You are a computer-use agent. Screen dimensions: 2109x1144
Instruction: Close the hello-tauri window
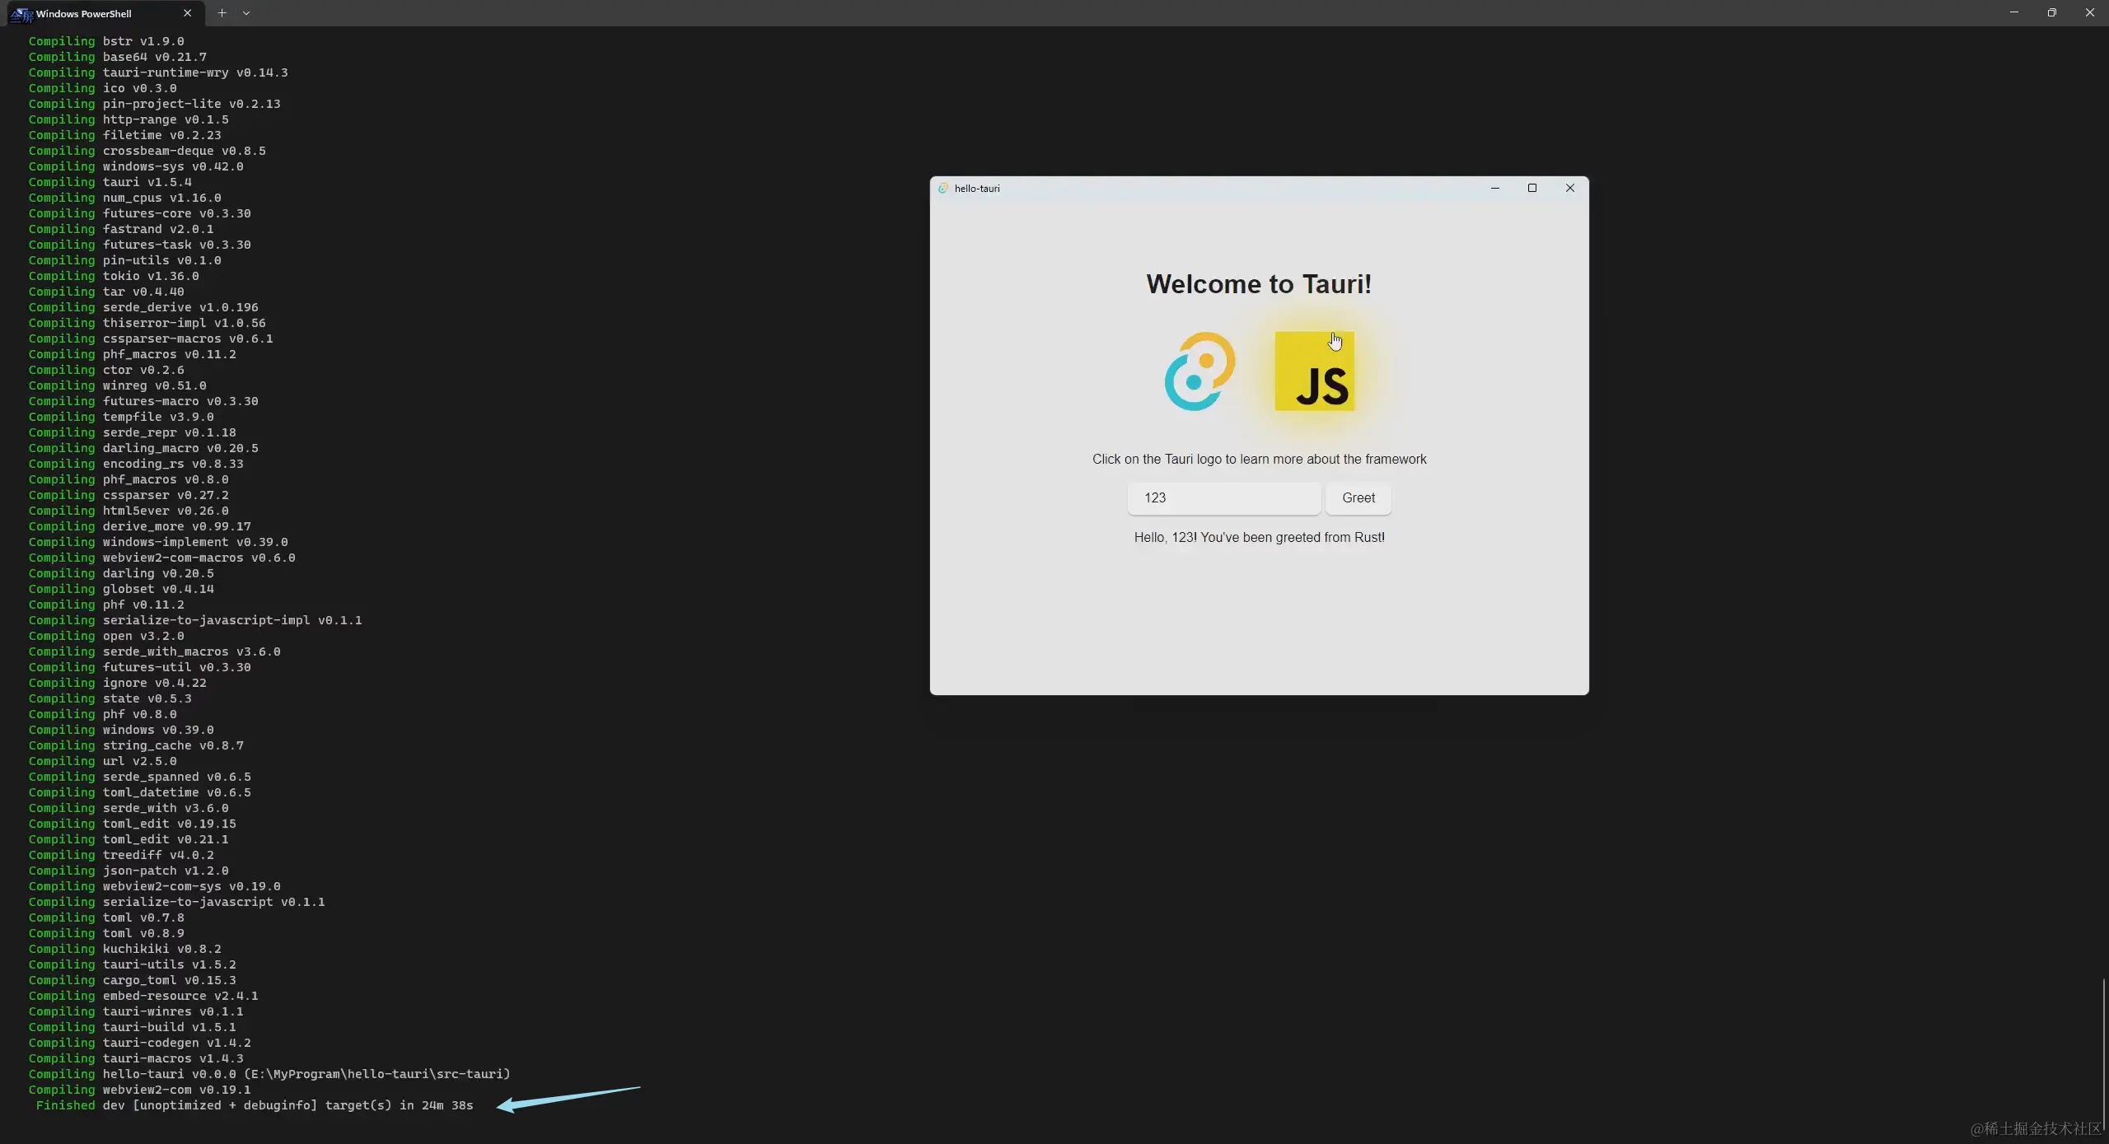1570,189
